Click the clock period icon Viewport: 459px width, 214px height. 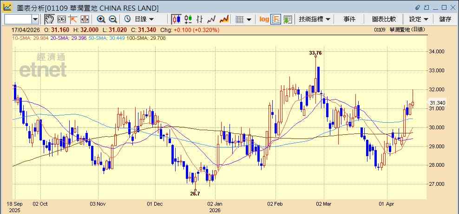[x=127, y=19]
